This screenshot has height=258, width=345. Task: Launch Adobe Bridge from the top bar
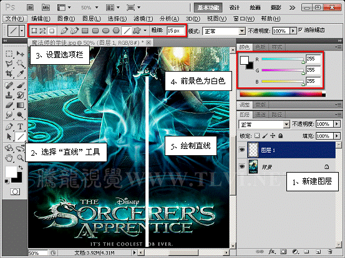(30, 7)
